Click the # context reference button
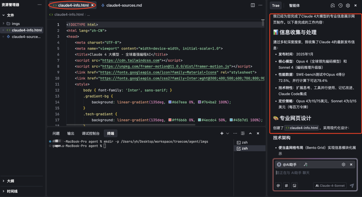The image size is (362, 197). point(287,186)
